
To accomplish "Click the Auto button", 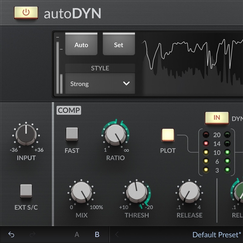I will click(81, 44).
